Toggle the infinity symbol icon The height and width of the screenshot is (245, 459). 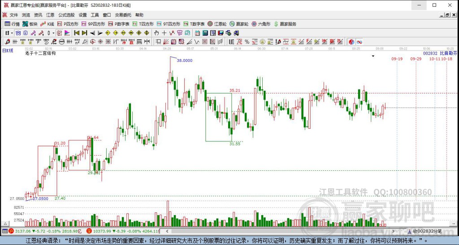pos(359,42)
